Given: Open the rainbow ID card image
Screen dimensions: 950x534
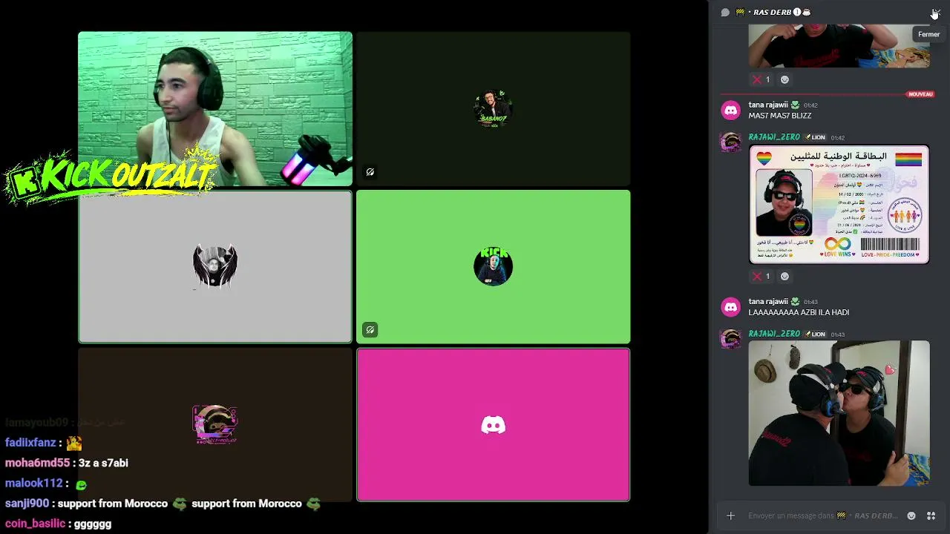Looking at the screenshot, I should point(839,204).
